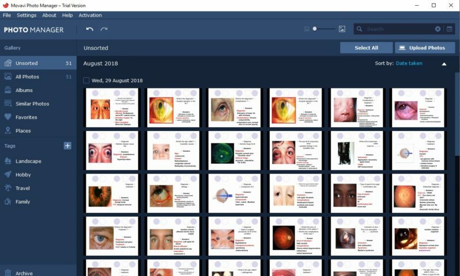The height and width of the screenshot is (276, 460).
Task: Click the vertical gallery scrollbar
Action: tap(457, 114)
